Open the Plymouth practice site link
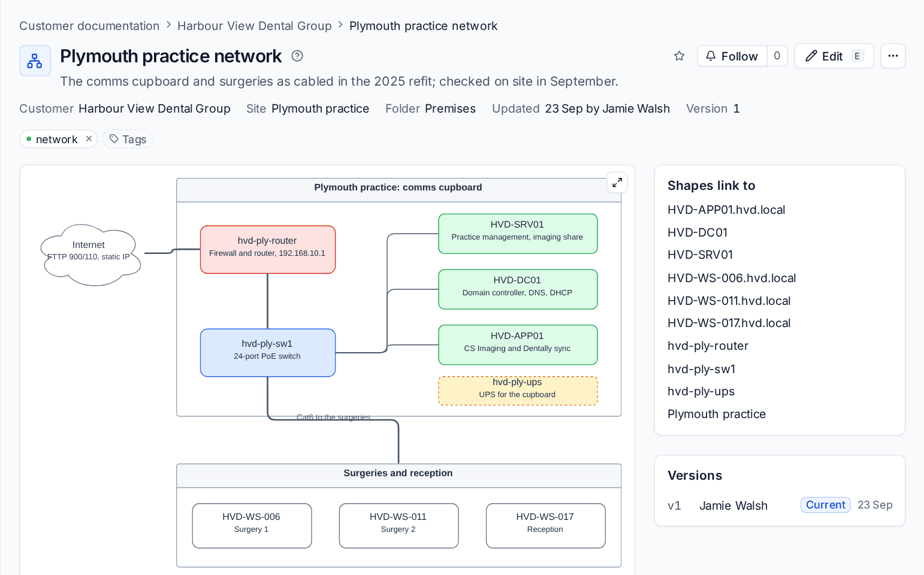 (320, 108)
